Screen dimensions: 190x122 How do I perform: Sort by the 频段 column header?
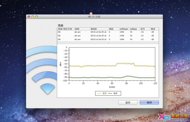tap(114, 29)
